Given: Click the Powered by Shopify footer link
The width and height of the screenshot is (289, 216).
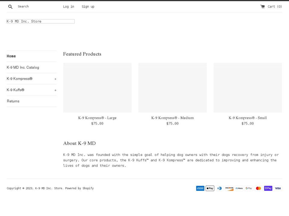Looking at the screenshot, I should point(79,188).
